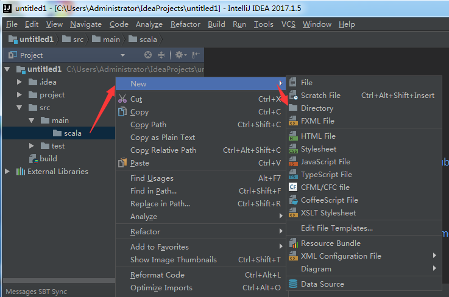This screenshot has width=449, height=297.
Task: Click the Resource Bundle icon
Action: (x=293, y=243)
